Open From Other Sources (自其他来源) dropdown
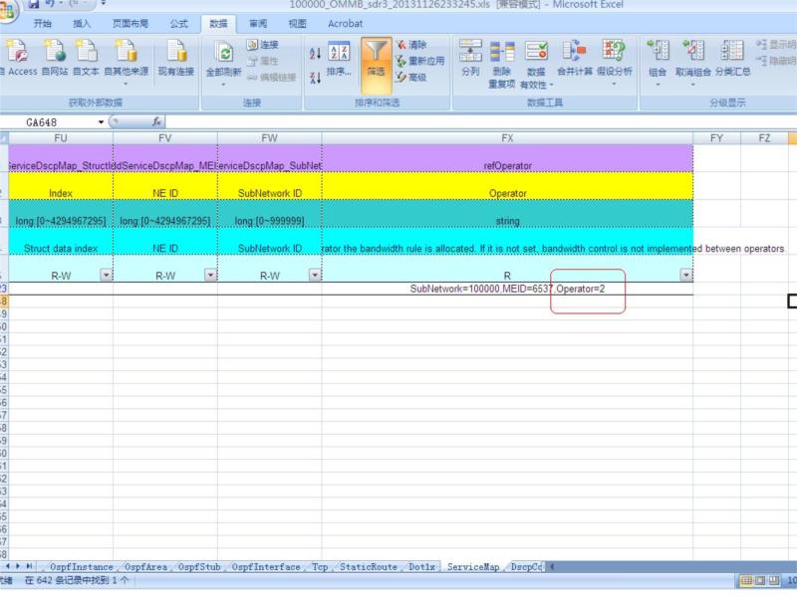The height and width of the screenshot is (597, 797). point(126,61)
